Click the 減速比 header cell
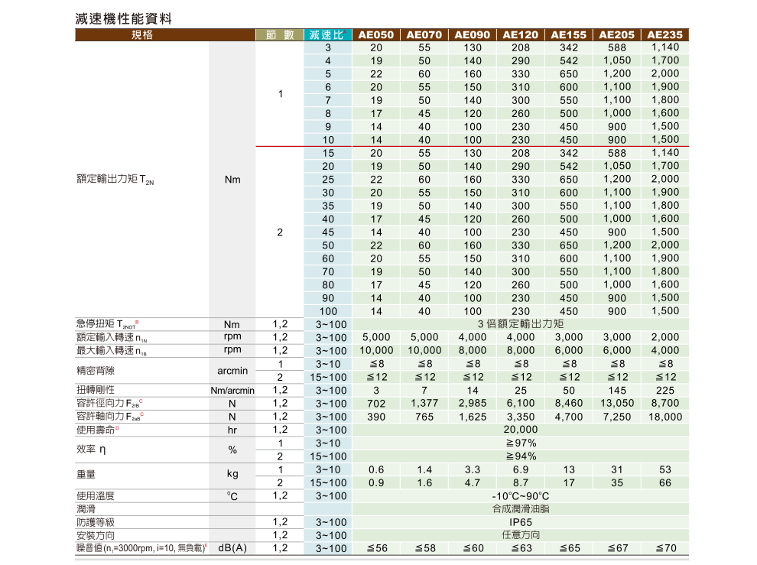This screenshot has width=757, height=565. 328,34
